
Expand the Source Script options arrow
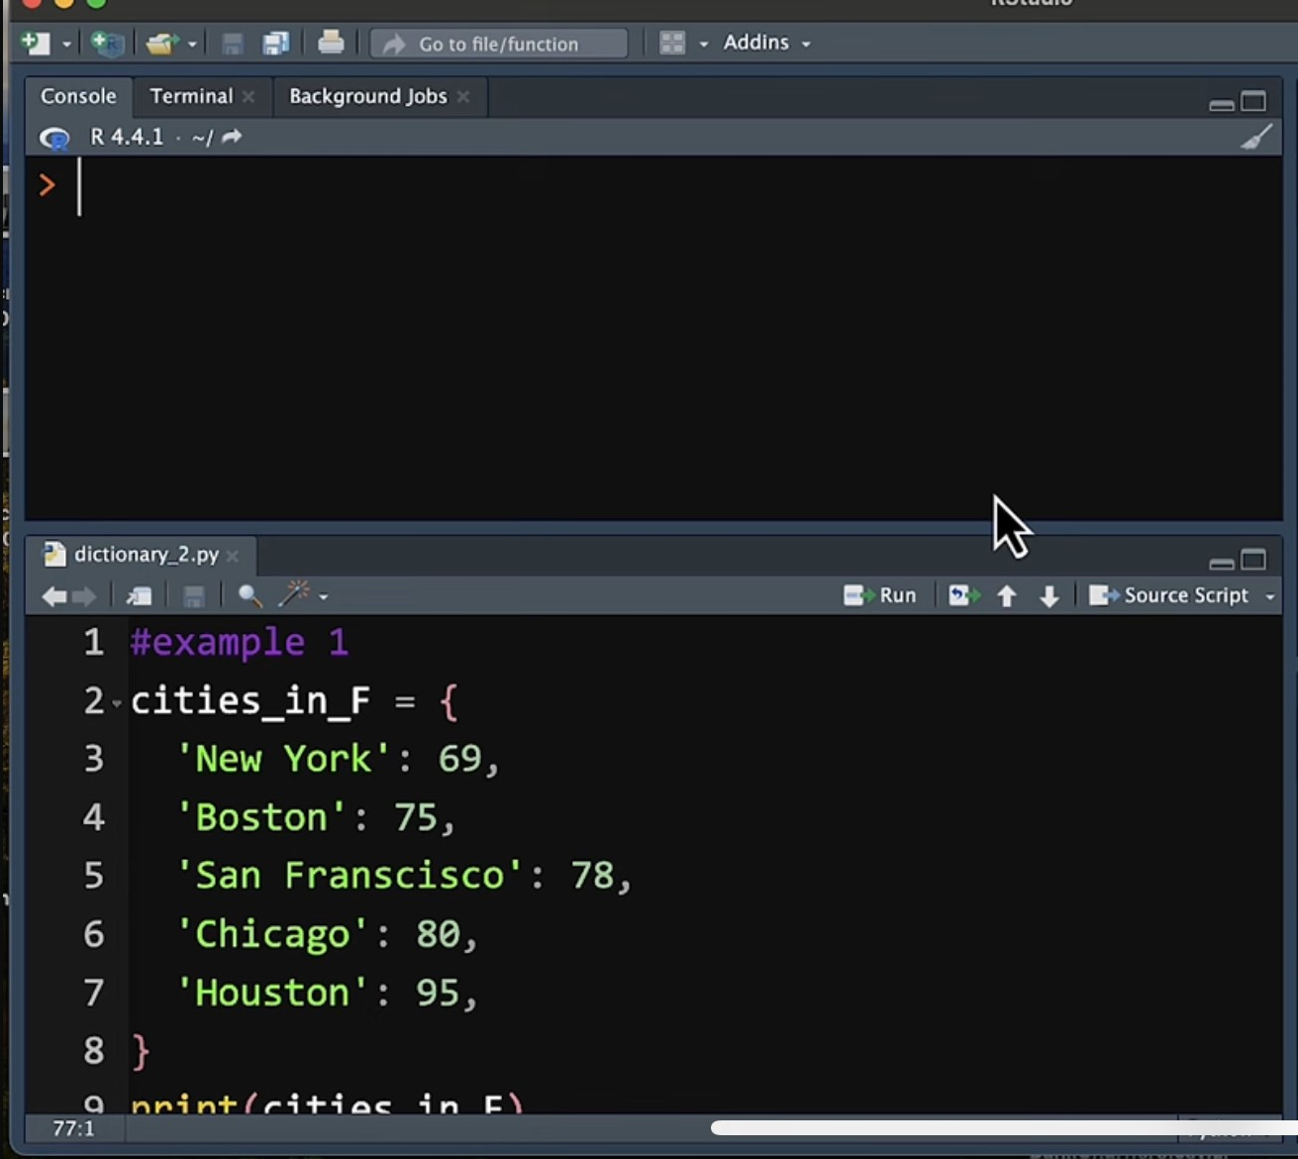[1270, 596]
